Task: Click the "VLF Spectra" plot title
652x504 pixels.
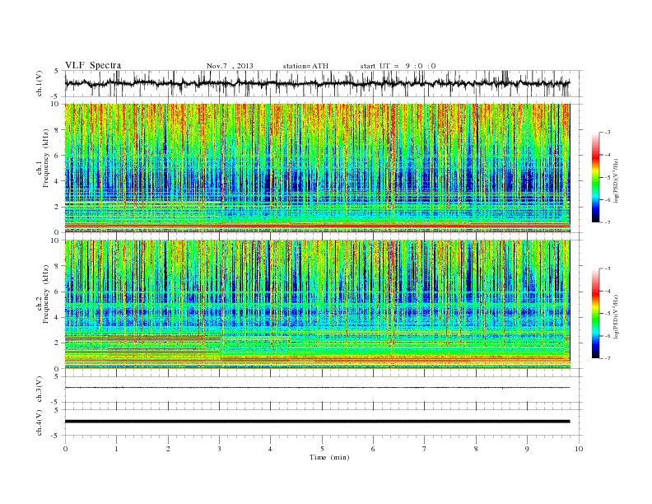Action: [93, 65]
